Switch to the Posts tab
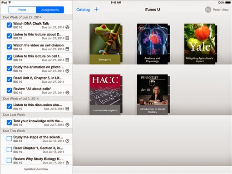Screen dimensions: 232x174 (22, 10)
